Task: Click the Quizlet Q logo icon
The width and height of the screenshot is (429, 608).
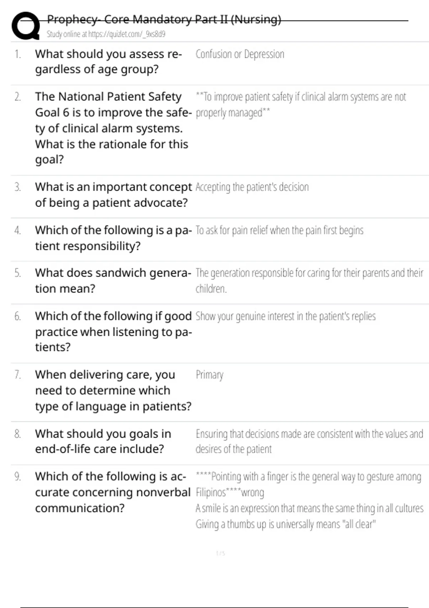Action: (26, 26)
